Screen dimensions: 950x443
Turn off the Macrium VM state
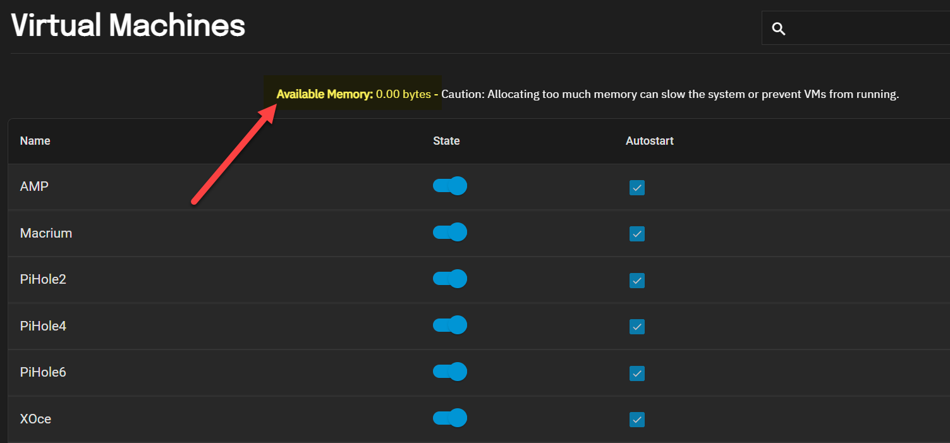pos(449,232)
